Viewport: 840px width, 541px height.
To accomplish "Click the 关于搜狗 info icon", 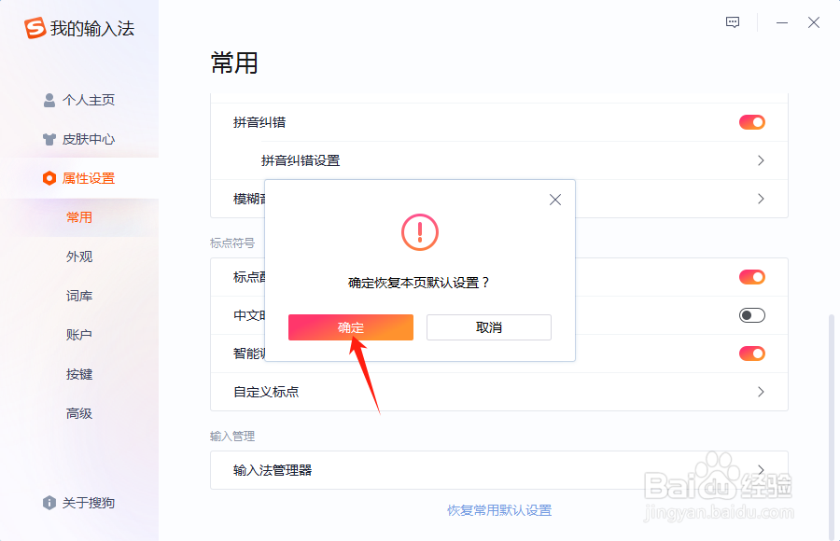I will click(49, 503).
